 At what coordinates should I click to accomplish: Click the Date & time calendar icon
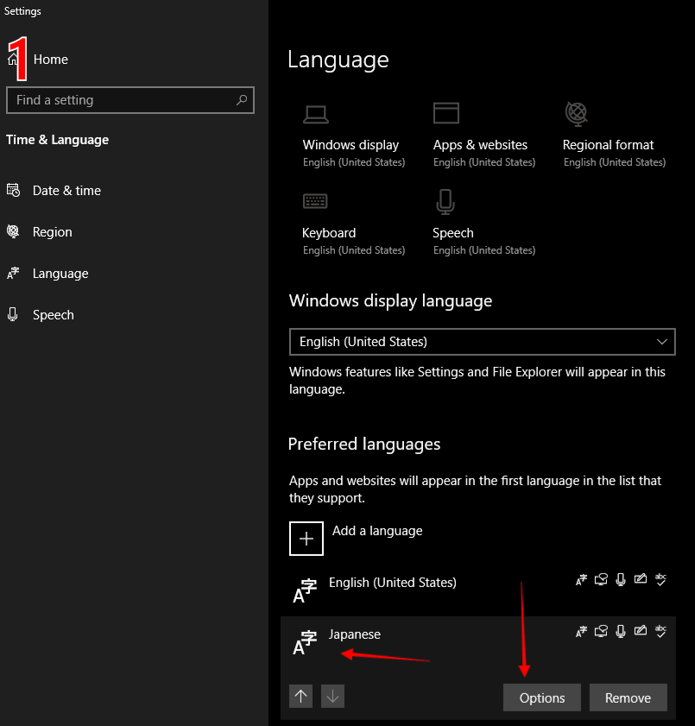pos(13,190)
